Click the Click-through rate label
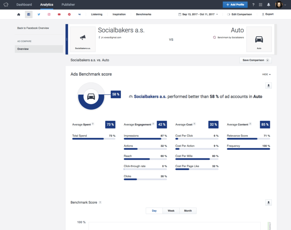The image size is (291, 230). pos(135,166)
